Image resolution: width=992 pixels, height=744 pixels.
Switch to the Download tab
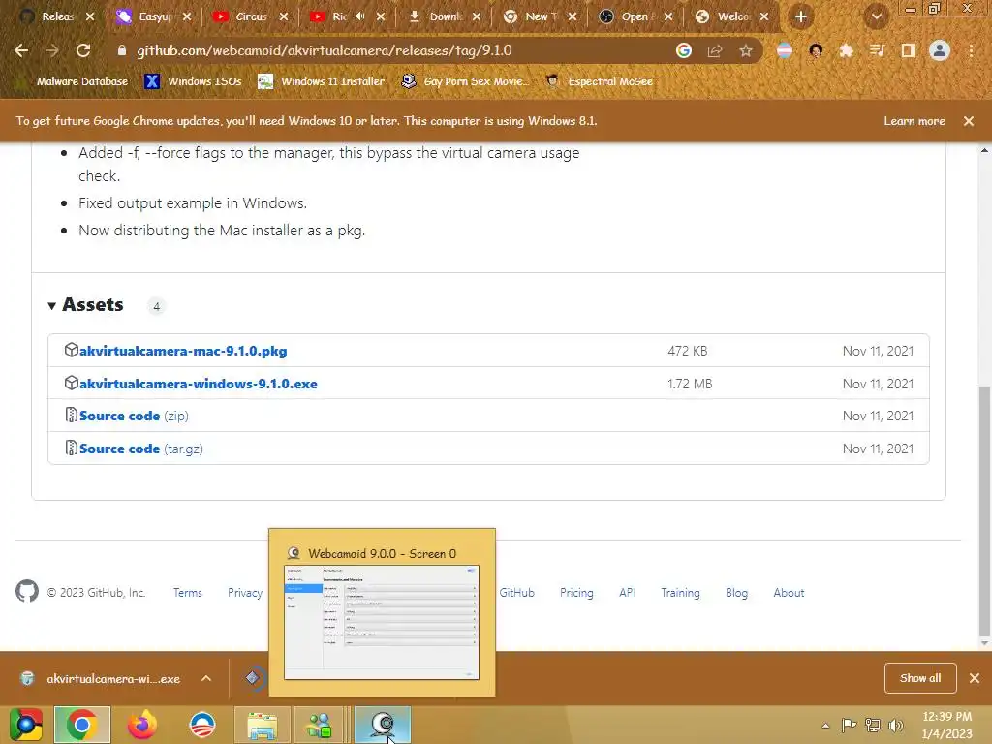(x=444, y=16)
